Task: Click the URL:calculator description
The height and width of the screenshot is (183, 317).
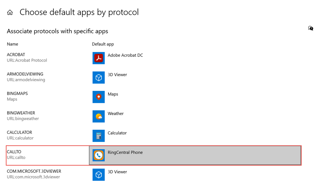Action: click(20, 138)
